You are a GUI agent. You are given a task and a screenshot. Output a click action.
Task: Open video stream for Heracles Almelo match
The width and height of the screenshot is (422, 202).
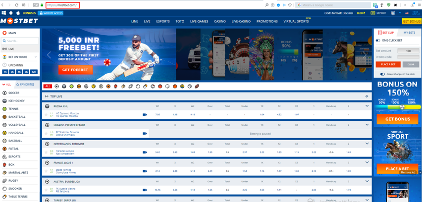(145, 152)
